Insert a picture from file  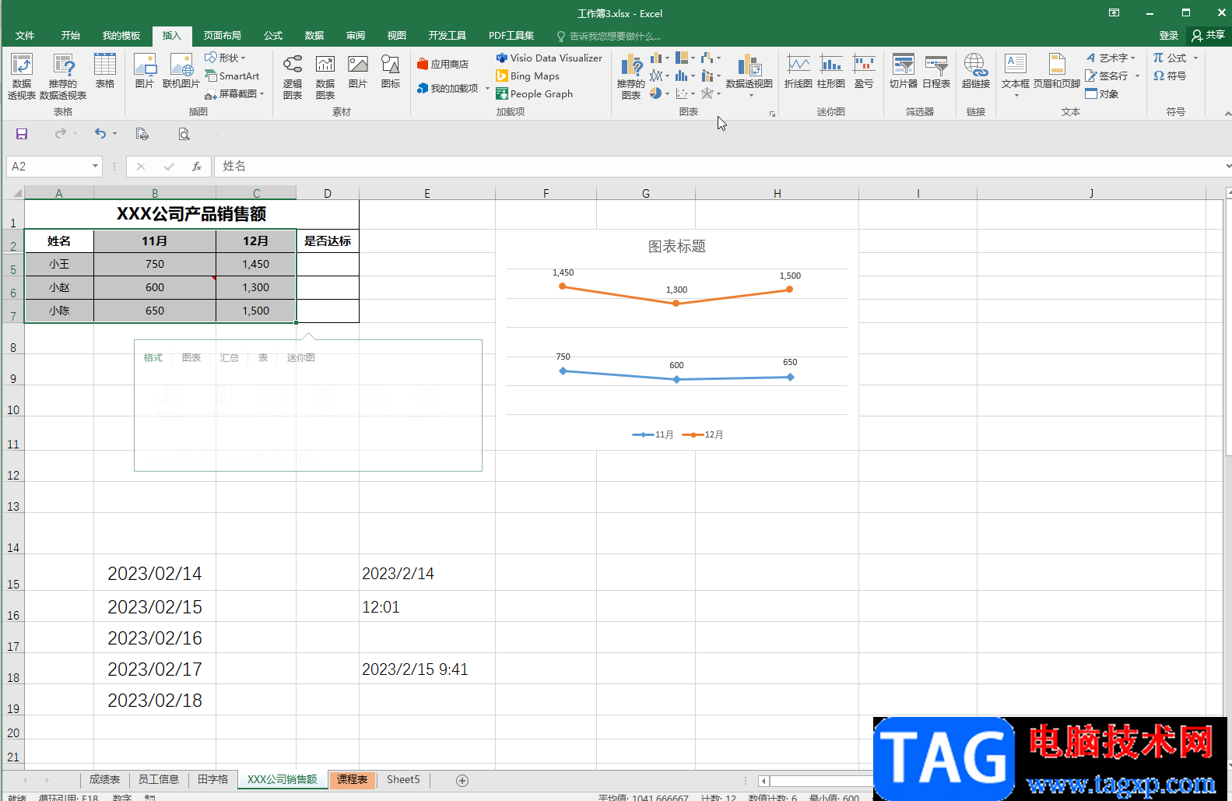coord(145,71)
